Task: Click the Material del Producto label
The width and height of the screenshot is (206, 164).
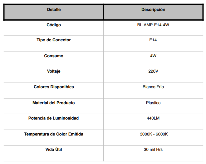Action: [x=54, y=103]
